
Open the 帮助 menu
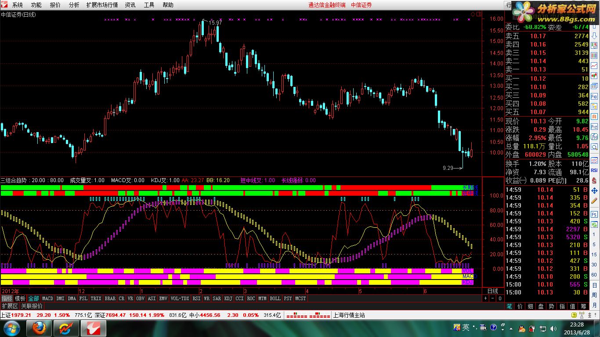point(168,5)
